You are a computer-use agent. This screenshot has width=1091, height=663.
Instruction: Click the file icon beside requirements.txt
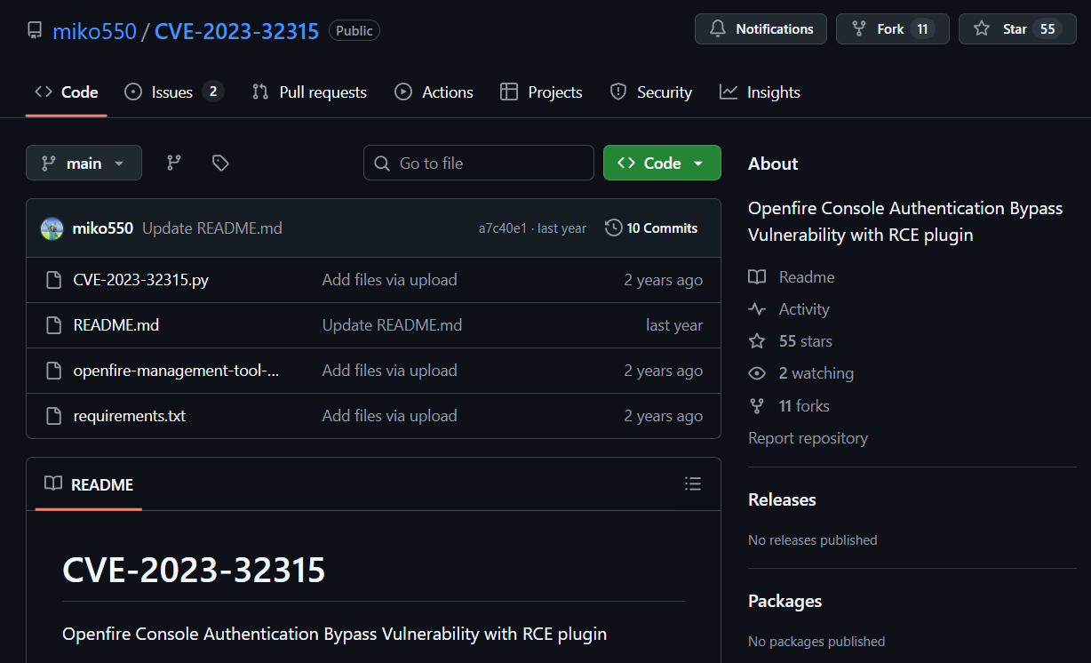[x=54, y=416]
